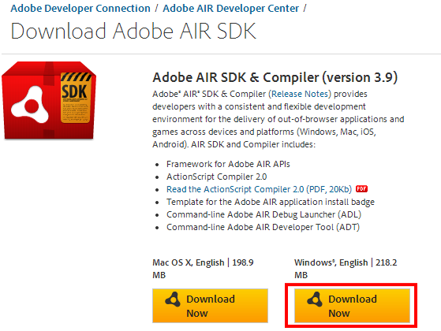This screenshot has height=331, width=441.
Task: Click the white AIR emblem on the red box
Action: 29,105
